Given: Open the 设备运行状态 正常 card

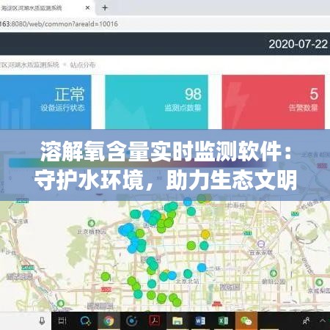Looking at the screenshot, I should tap(45, 102).
